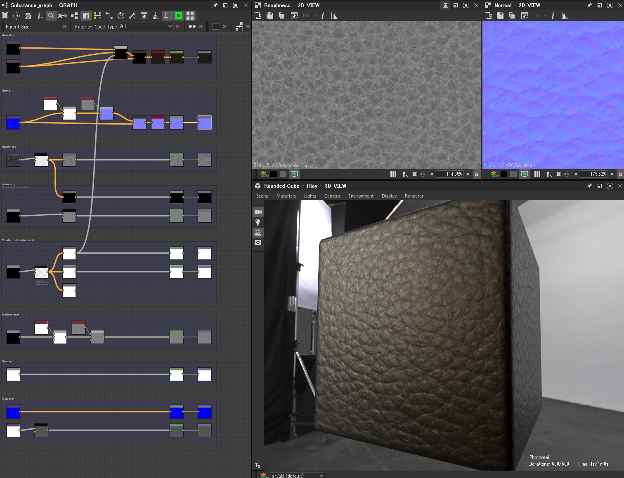The image size is (624, 478).
Task: Expand Parent Size options with the chevron button
Action: pos(64,26)
